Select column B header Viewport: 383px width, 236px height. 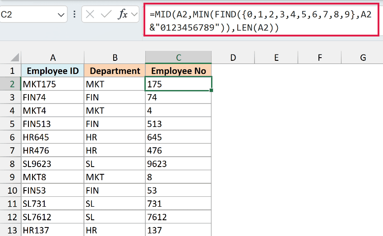click(115, 58)
